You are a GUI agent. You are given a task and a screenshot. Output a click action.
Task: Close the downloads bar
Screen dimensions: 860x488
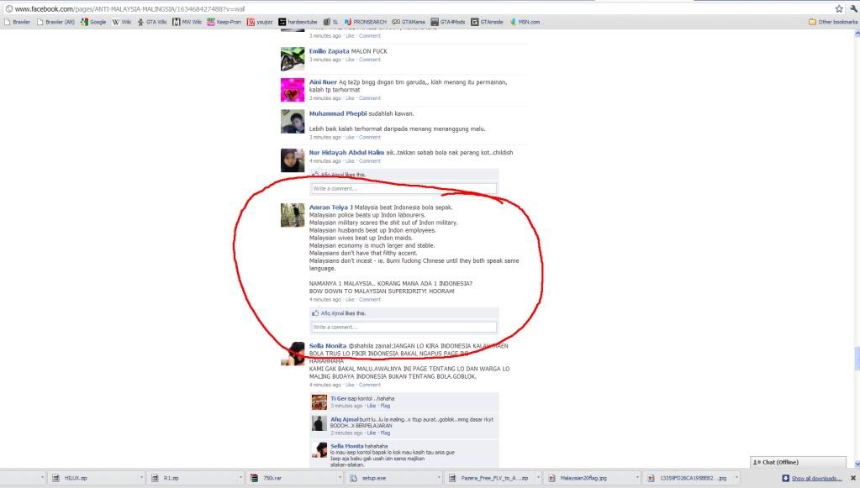[x=852, y=478]
